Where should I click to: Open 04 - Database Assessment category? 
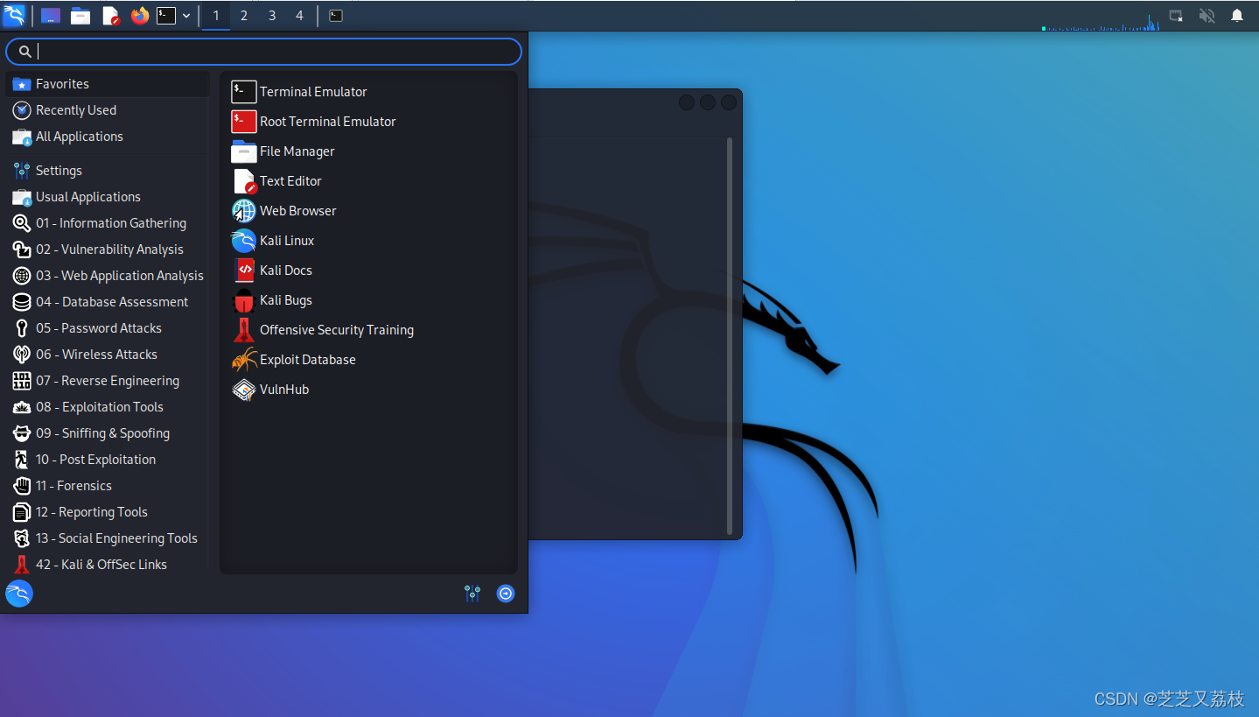click(108, 302)
